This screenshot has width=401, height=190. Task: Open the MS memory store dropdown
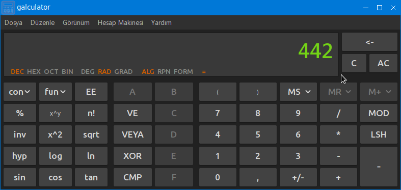298,92
